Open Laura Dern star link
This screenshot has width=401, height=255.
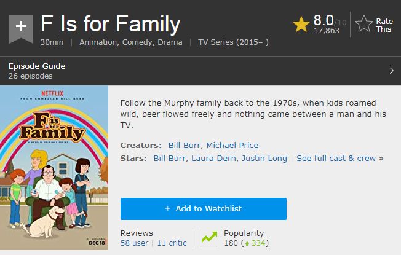213,159
